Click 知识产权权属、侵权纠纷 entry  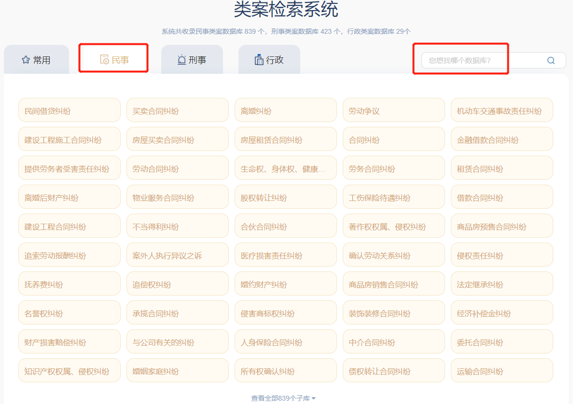[69, 371]
